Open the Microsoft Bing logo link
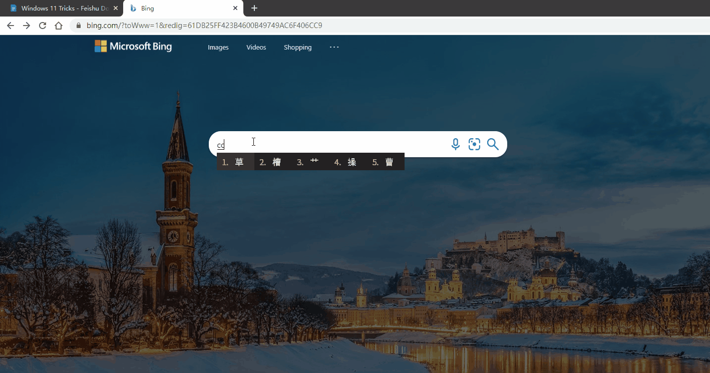Image resolution: width=710 pixels, height=373 pixels. point(133,47)
